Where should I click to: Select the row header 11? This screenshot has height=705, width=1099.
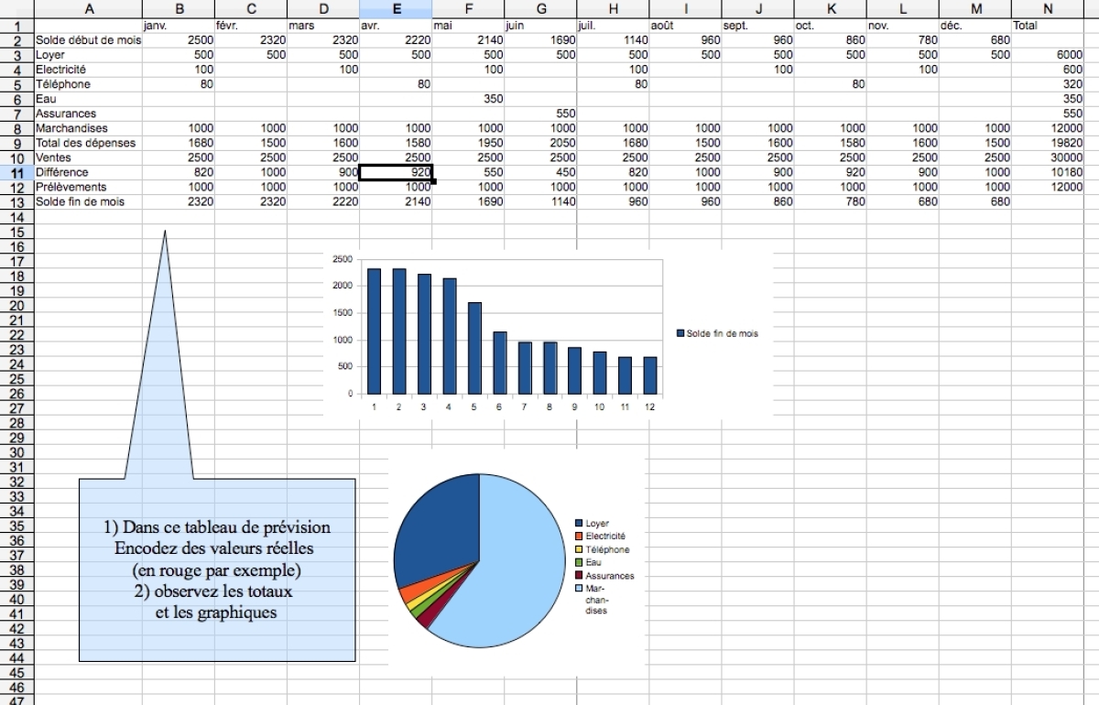point(15,172)
